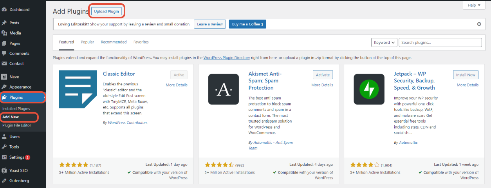The image size is (491, 188).
Task: Click the Classic Editor plugin icon
Action: (78, 89)
